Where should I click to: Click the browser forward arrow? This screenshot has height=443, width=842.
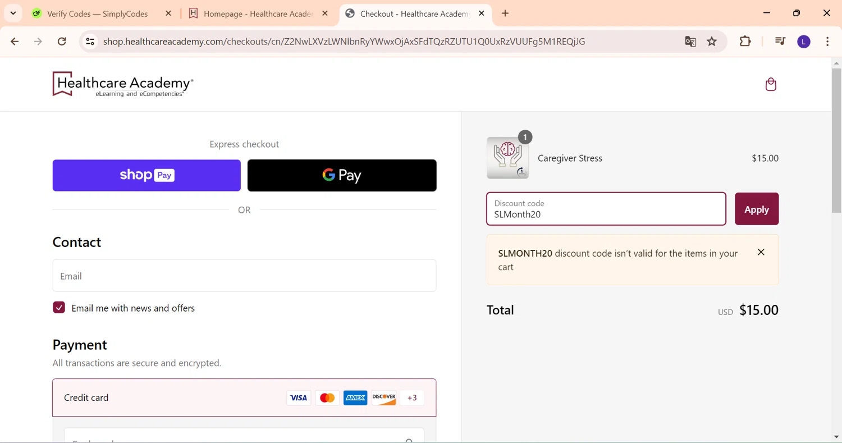(x=38, y=42)
